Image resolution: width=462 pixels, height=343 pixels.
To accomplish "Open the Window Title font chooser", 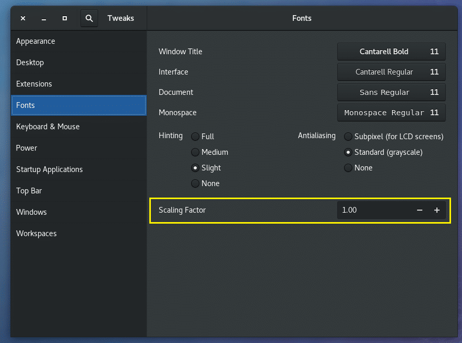I will click(391, 51).
